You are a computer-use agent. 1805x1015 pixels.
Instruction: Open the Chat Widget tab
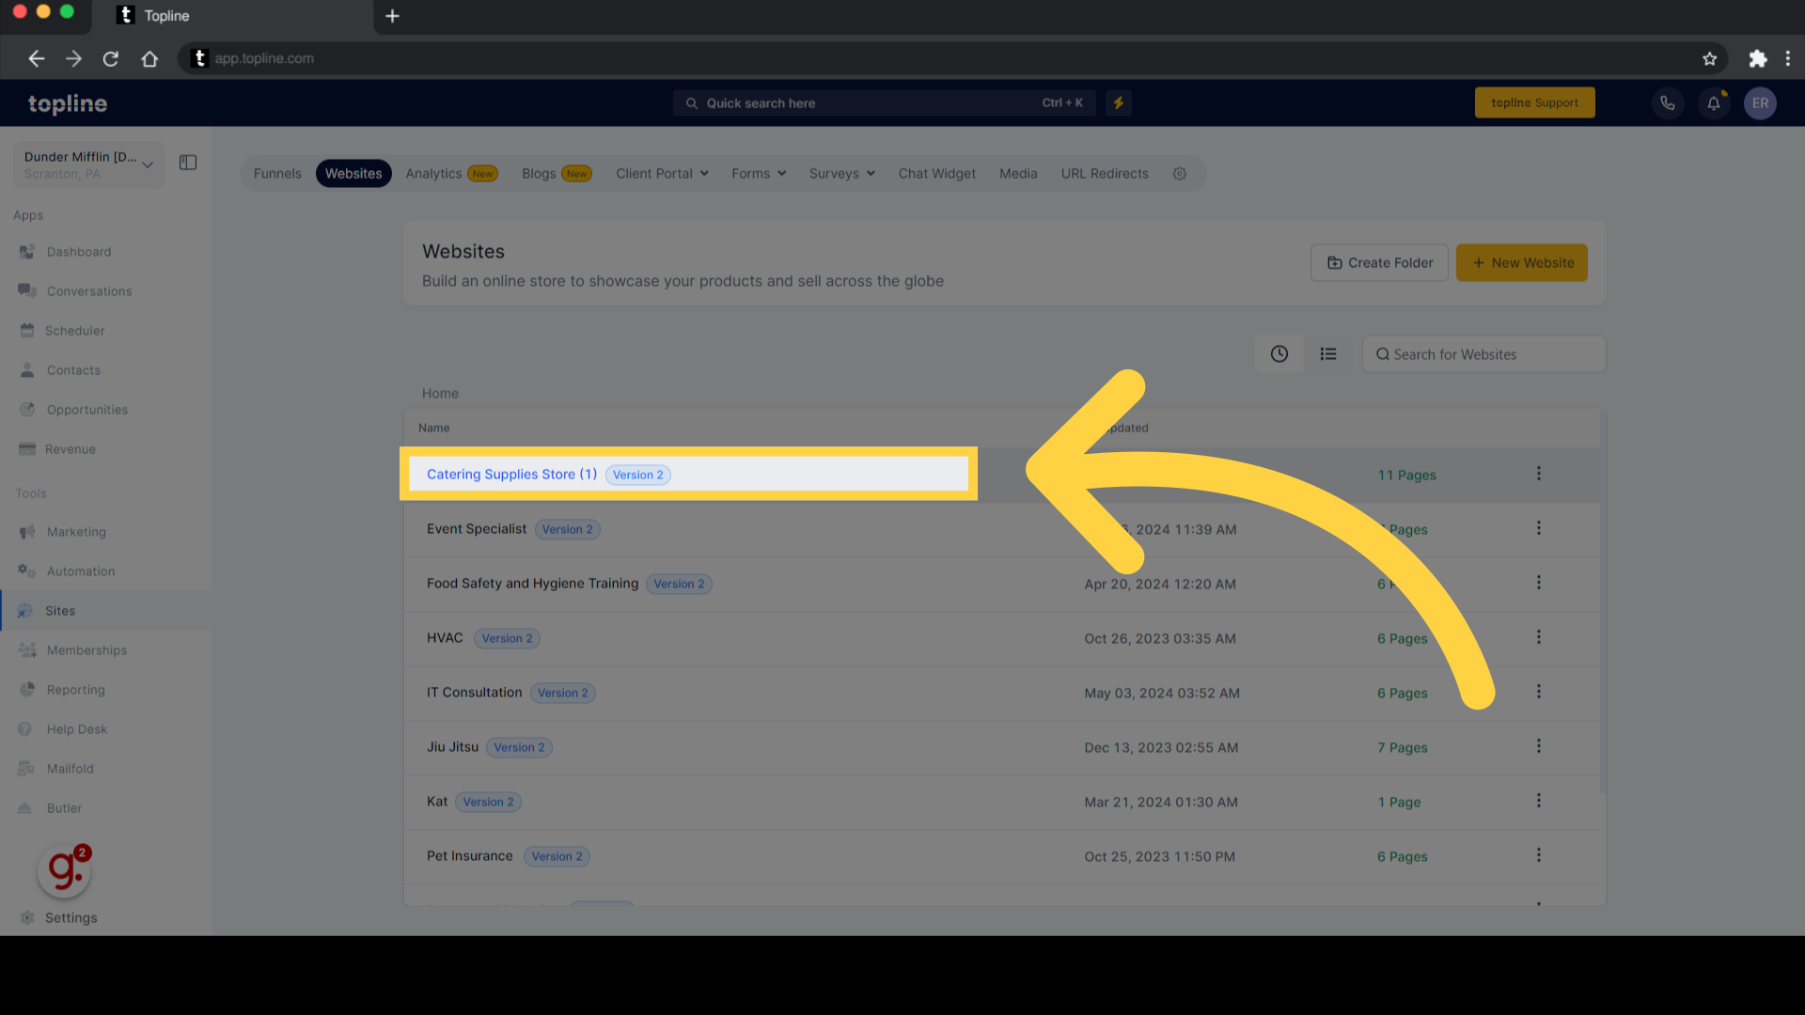click(x=936, y=174)
